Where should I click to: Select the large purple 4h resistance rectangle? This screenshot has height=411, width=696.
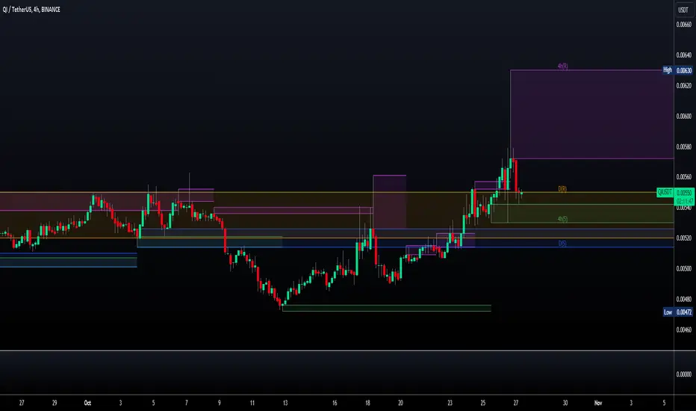[x=592, y=114]
